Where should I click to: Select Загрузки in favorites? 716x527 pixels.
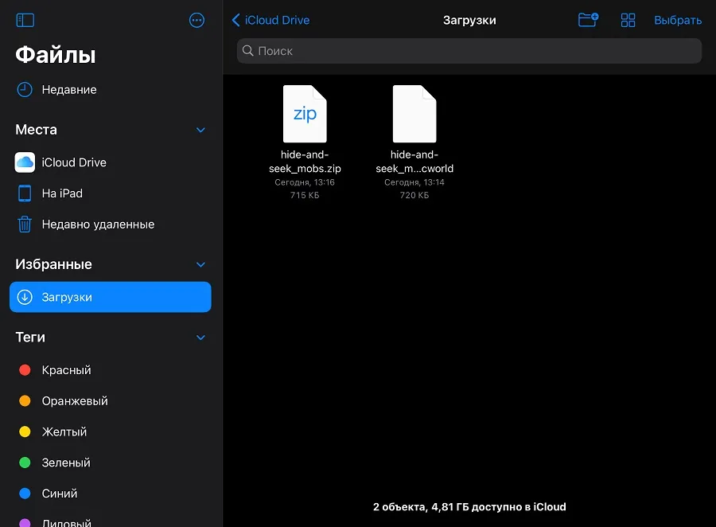(x=111, y=297)
